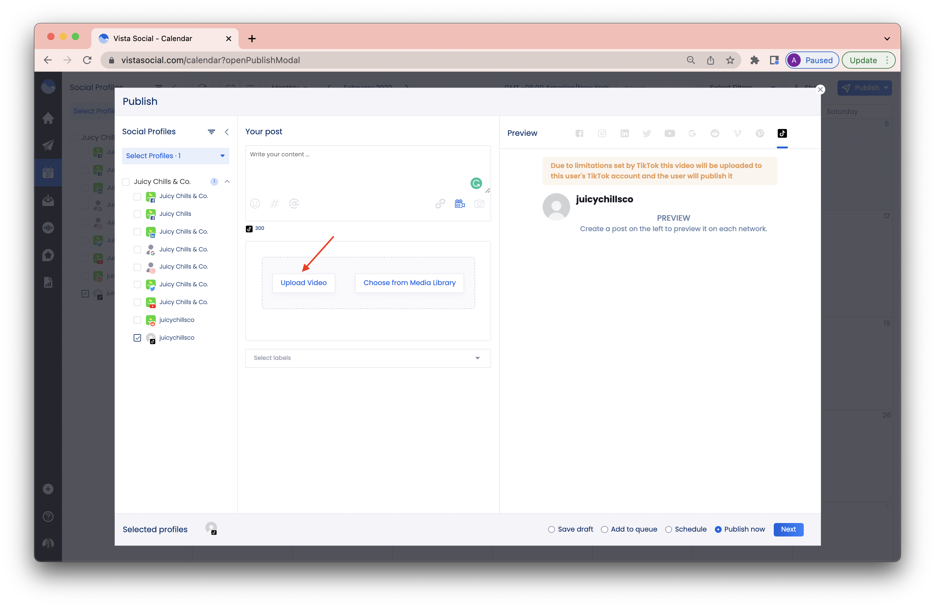Select the TikTok preview icon

point(782,133)
